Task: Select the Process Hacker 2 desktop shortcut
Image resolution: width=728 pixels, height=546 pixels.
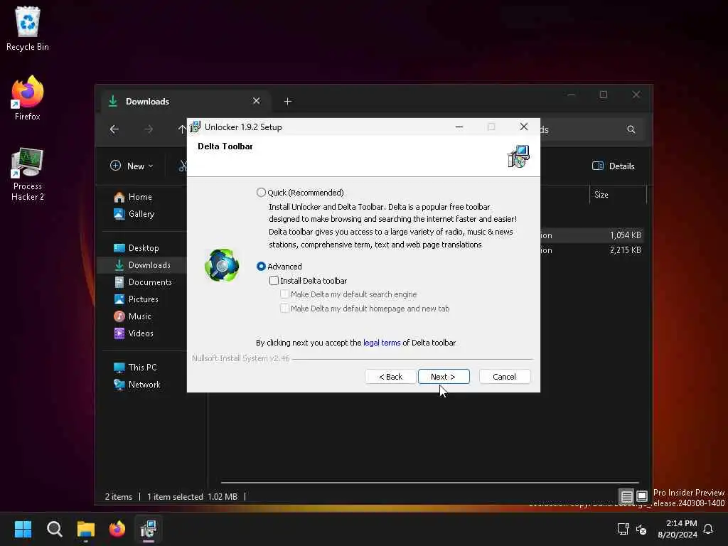Action: click(28, 175)
